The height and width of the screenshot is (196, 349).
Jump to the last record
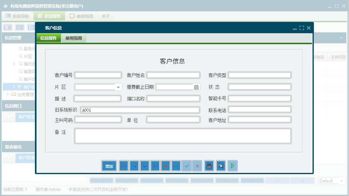[155, 166]
